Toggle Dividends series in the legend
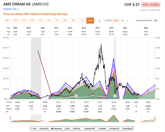 (102, 129)
